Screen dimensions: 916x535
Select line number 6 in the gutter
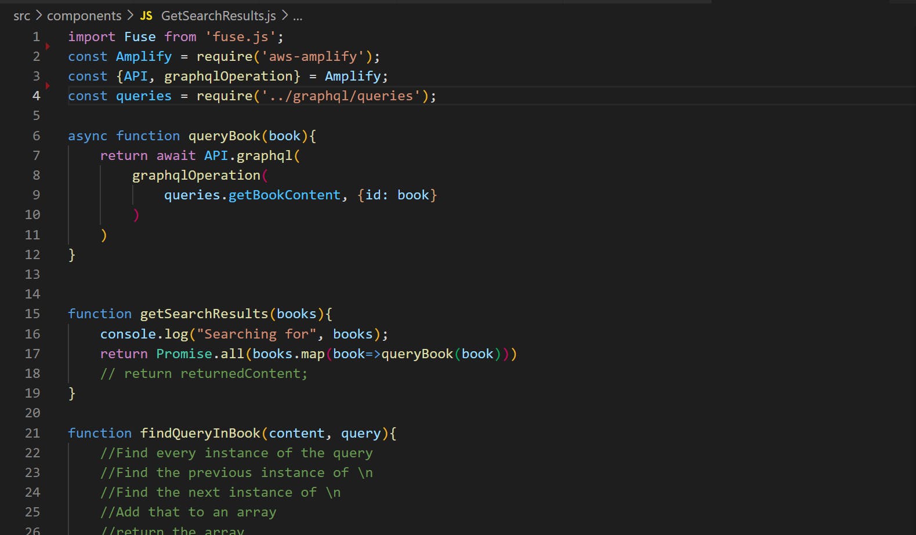[x=37, y=136]
